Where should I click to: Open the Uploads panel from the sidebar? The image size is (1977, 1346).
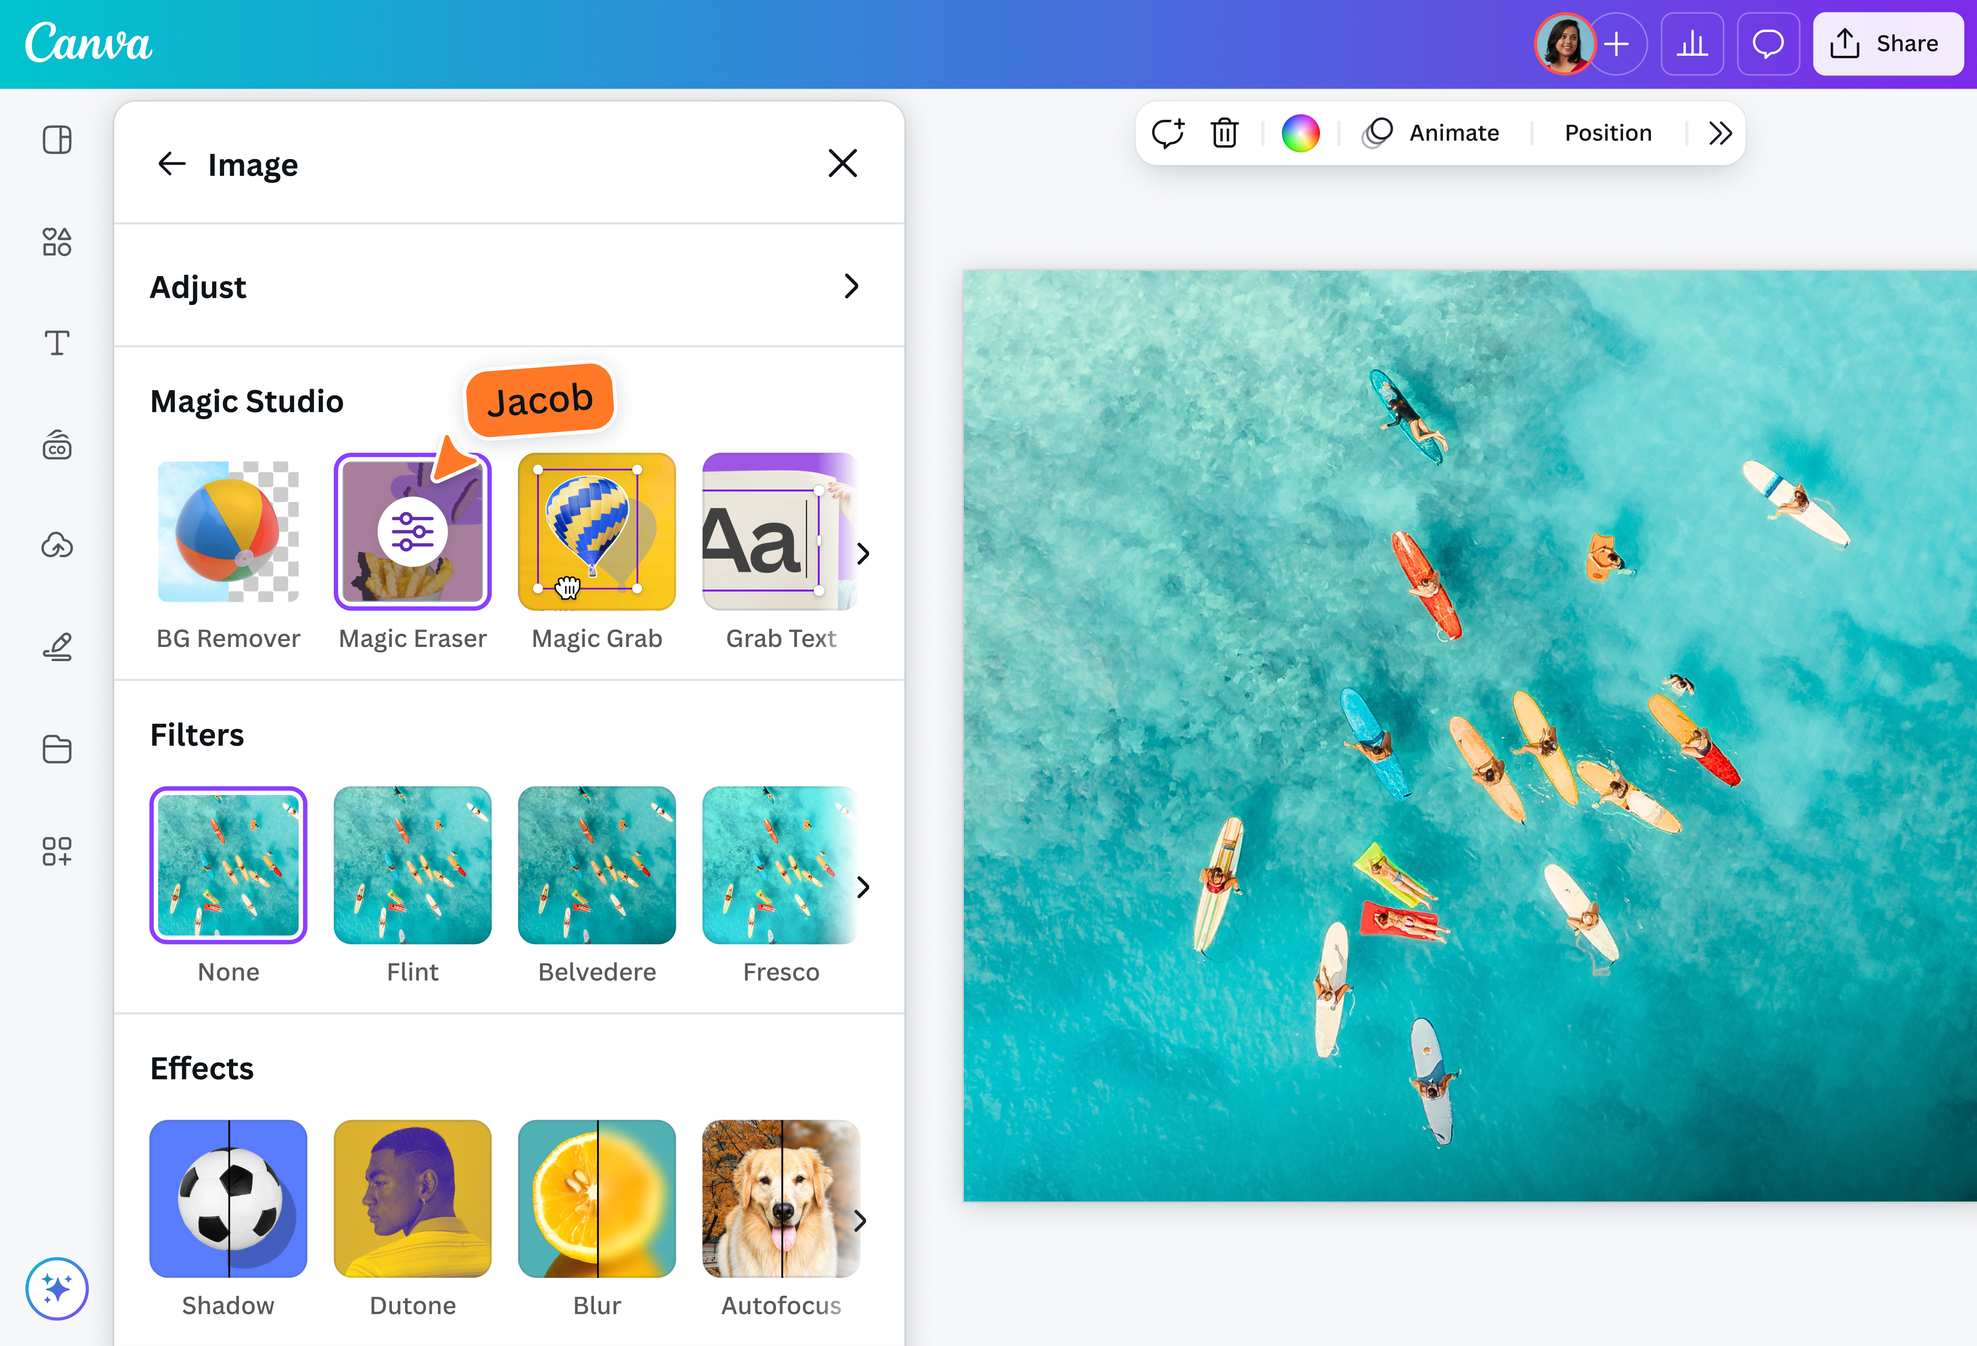(x=57, y=546)
